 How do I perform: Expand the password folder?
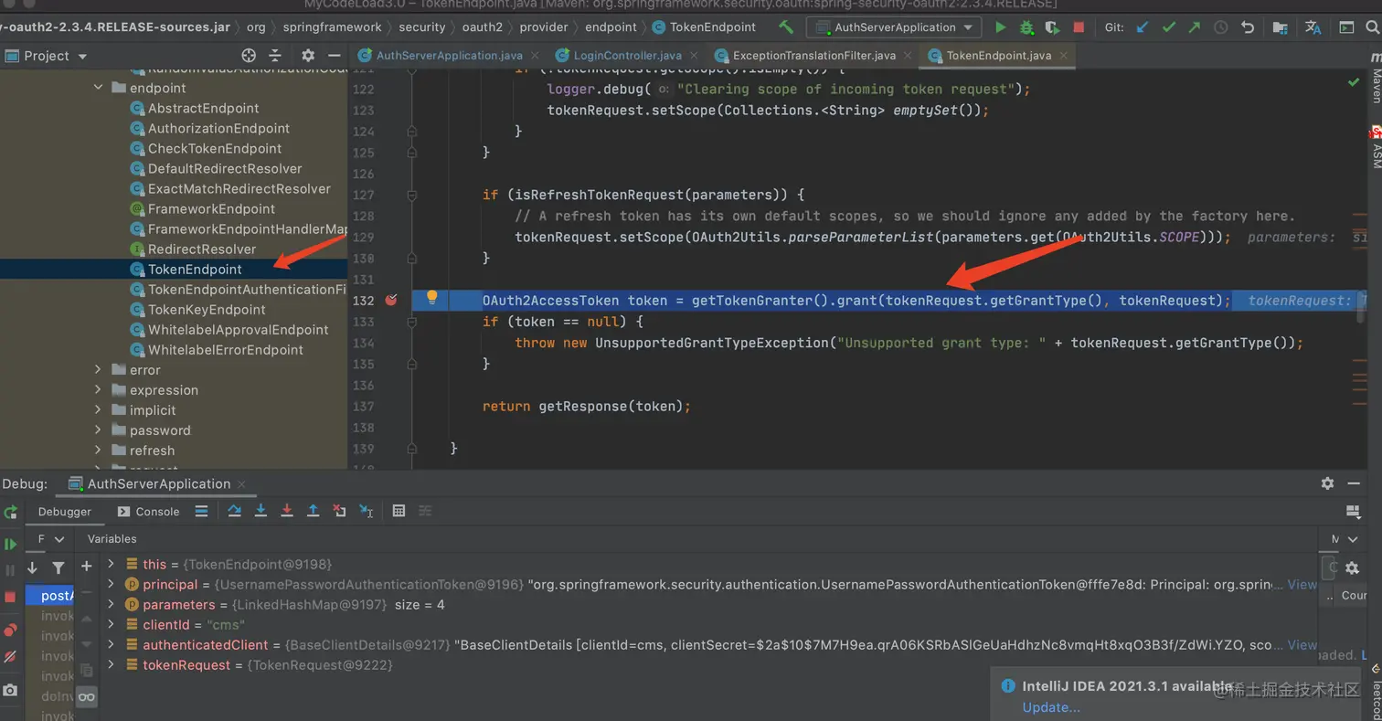[x=99, y=429]
